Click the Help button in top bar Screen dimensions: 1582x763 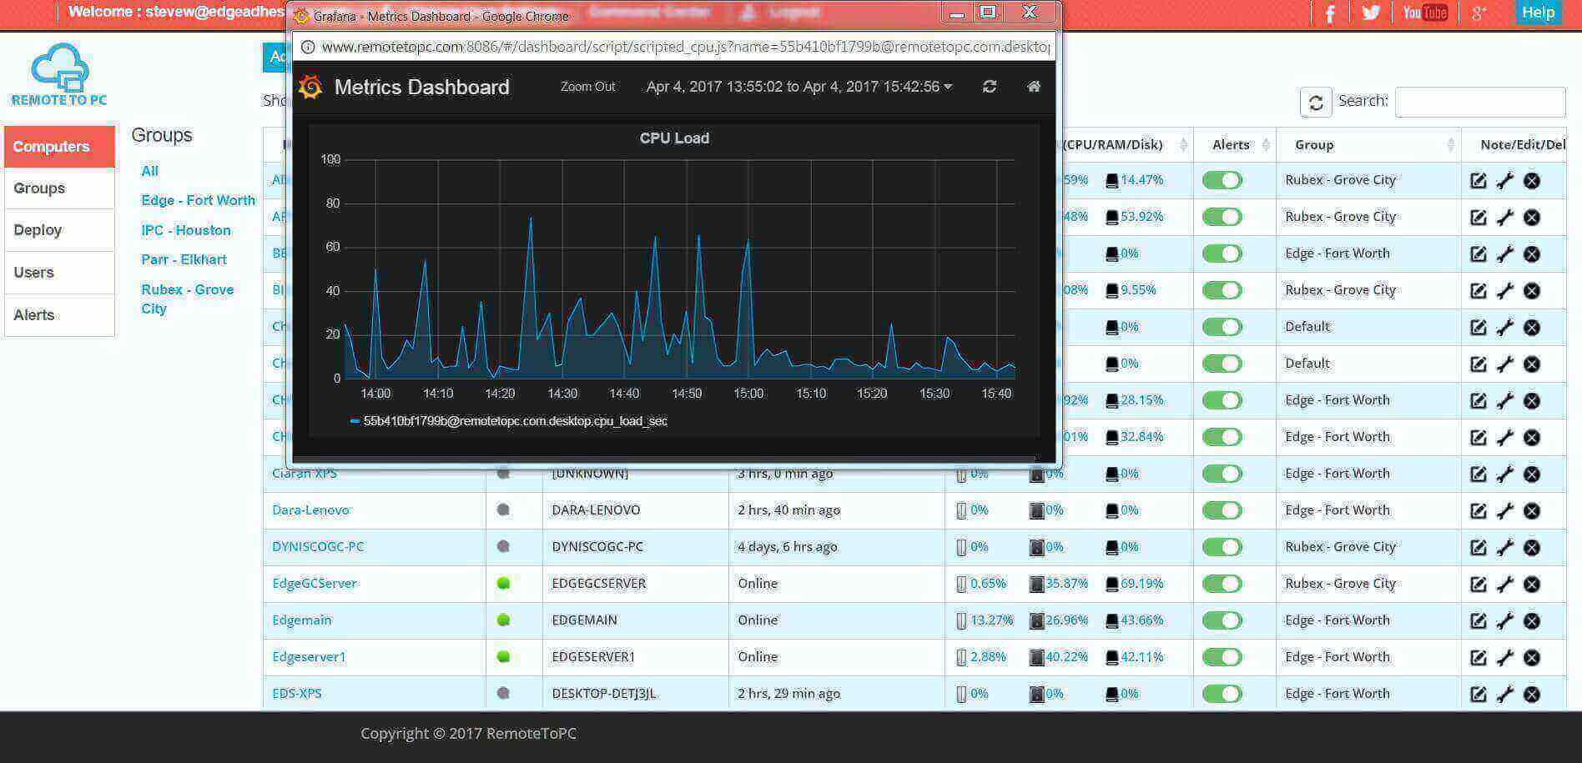click(x=1538, y=13)
